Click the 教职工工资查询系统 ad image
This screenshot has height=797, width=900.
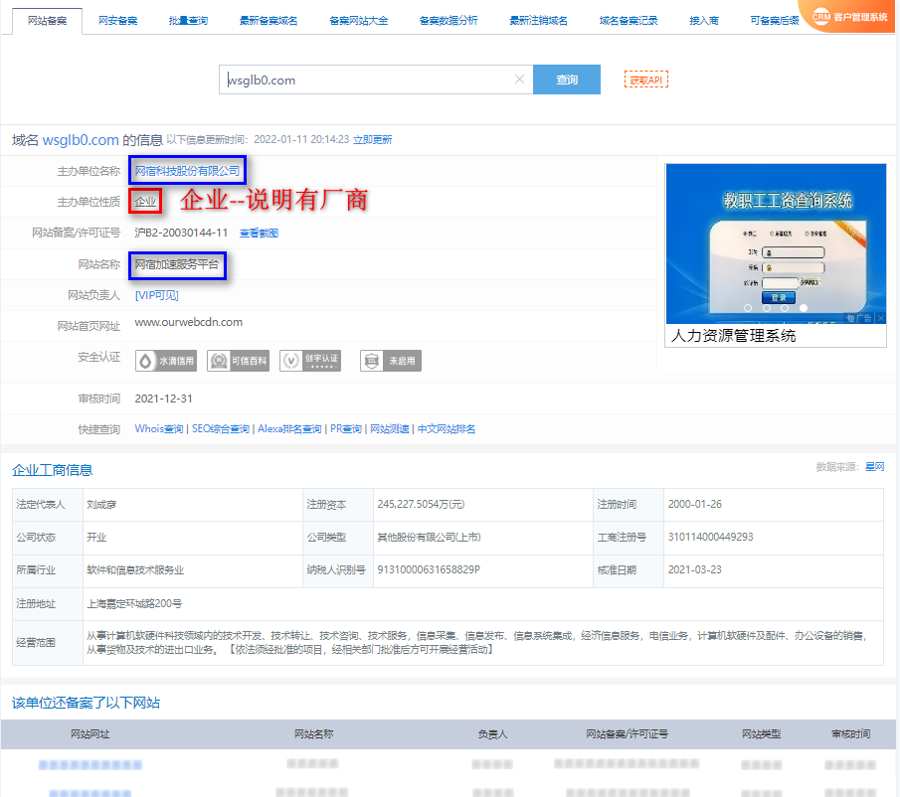point(776,243)
